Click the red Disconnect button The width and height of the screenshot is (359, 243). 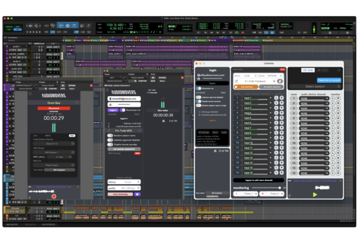[x=54, y=108]
